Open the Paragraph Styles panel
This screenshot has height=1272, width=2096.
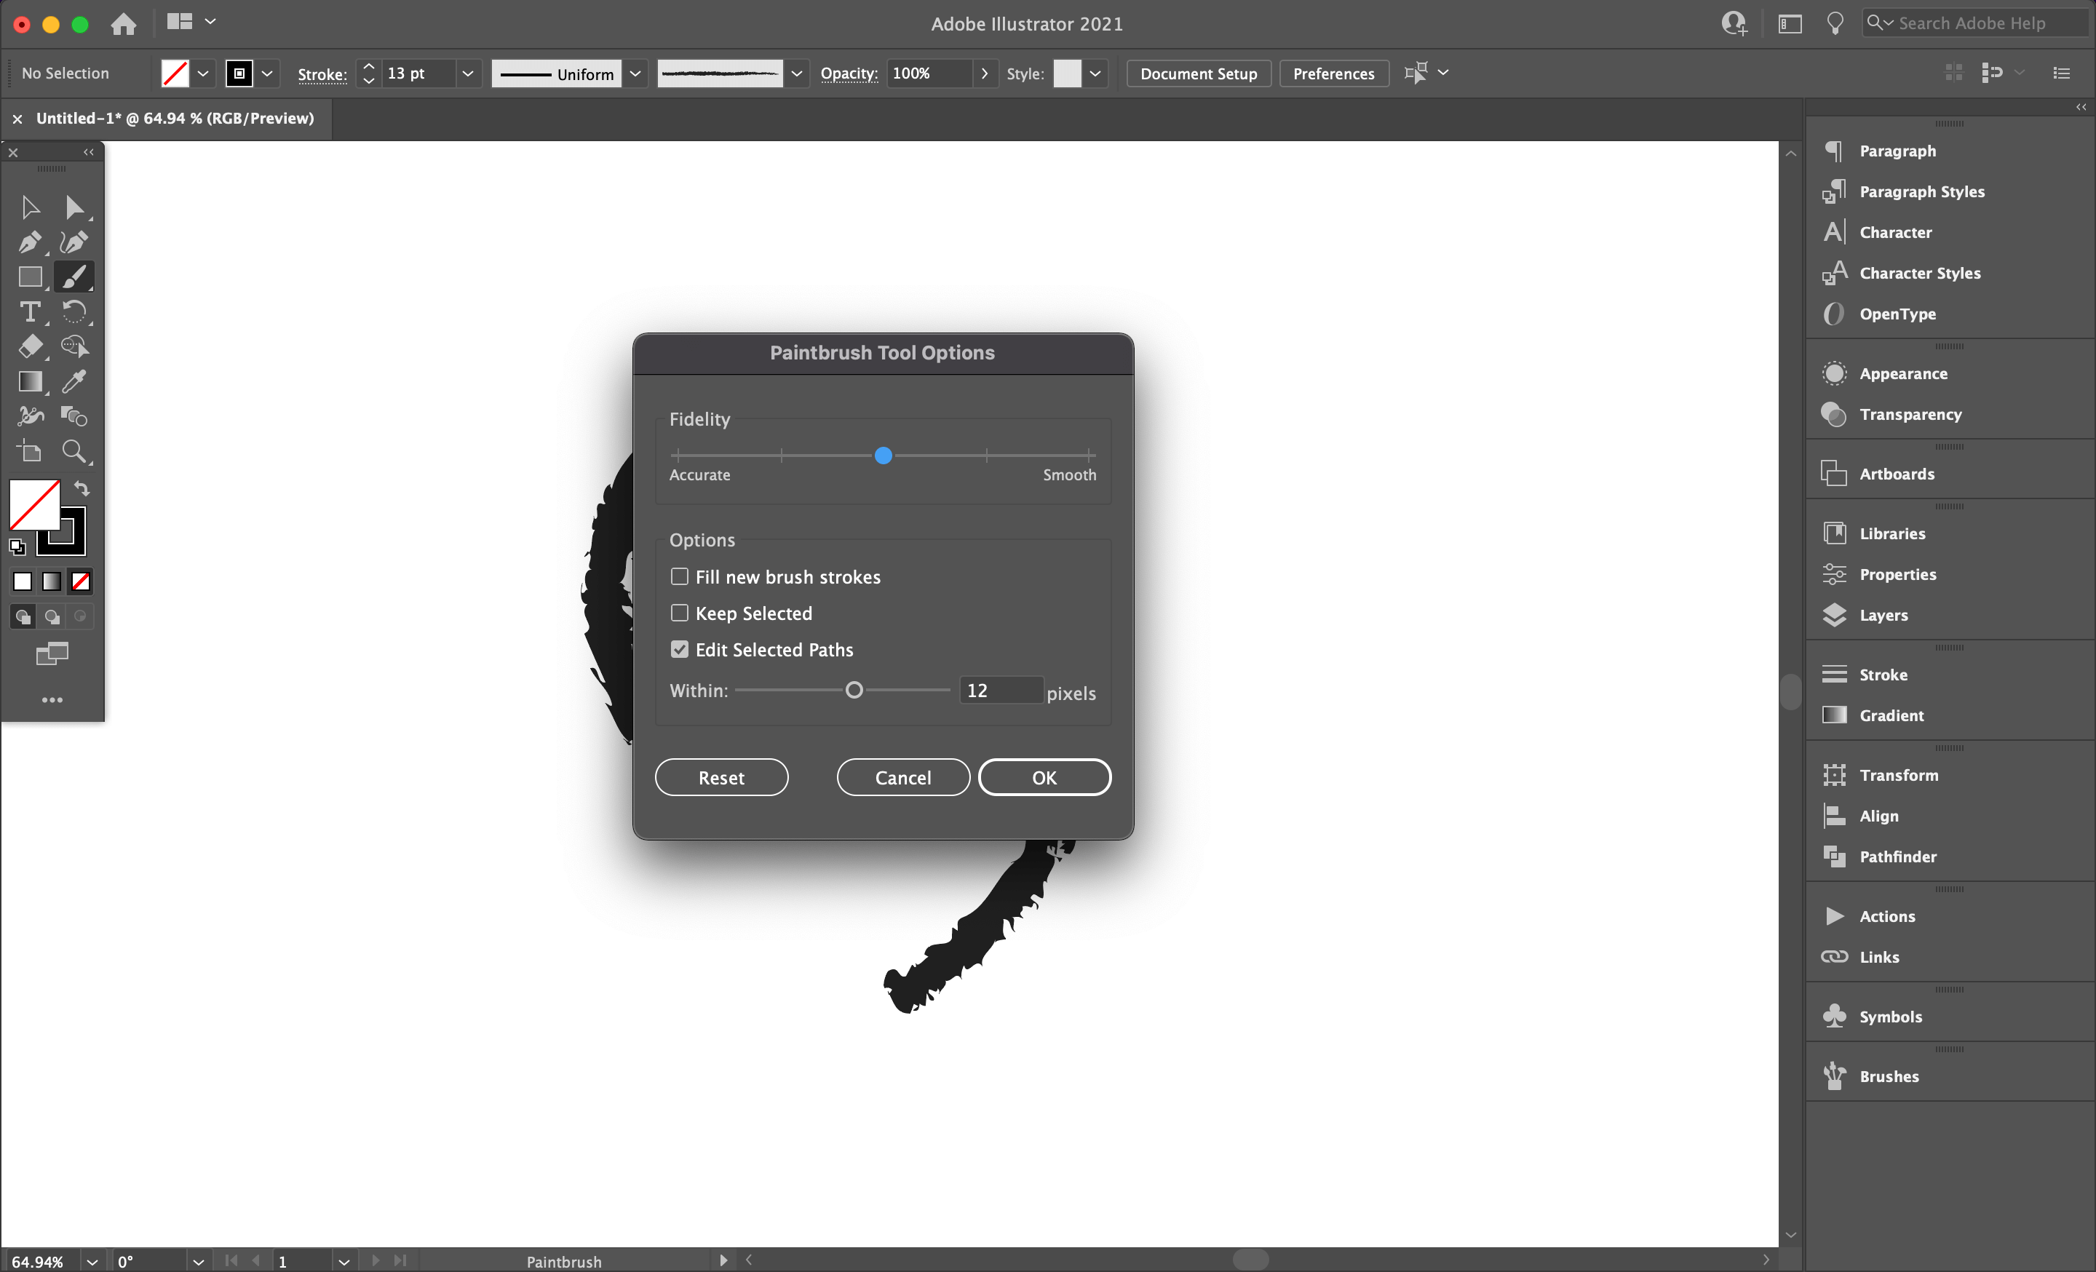(1921, 191)
